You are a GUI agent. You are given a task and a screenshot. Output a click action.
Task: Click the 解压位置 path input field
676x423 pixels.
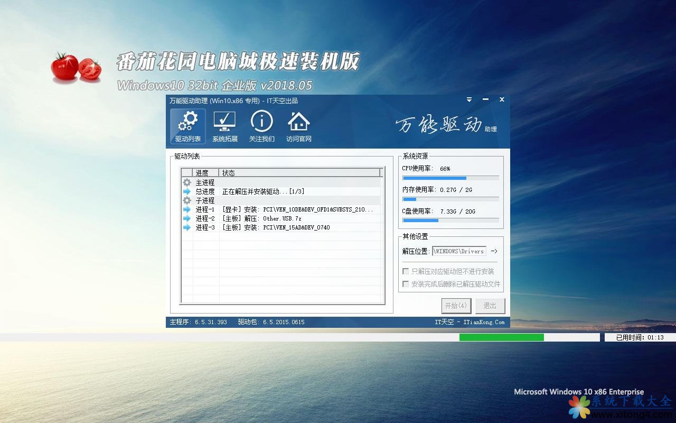459,251
